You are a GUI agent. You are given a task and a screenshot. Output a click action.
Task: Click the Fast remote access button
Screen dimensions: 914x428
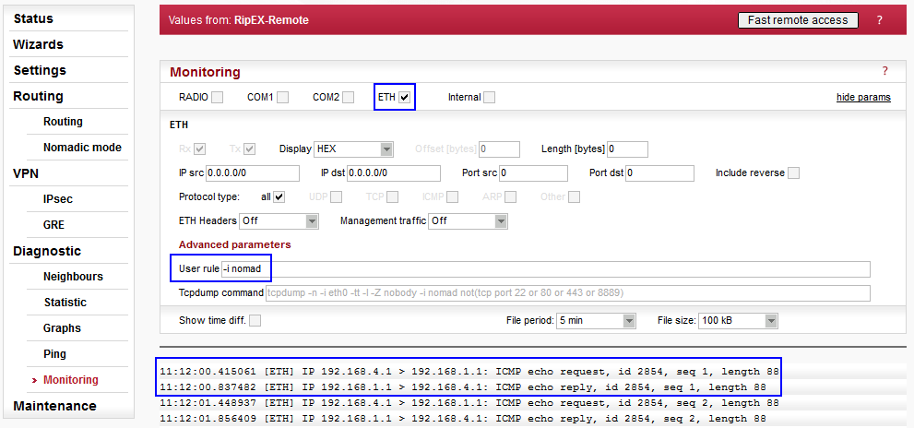point(798,19)
